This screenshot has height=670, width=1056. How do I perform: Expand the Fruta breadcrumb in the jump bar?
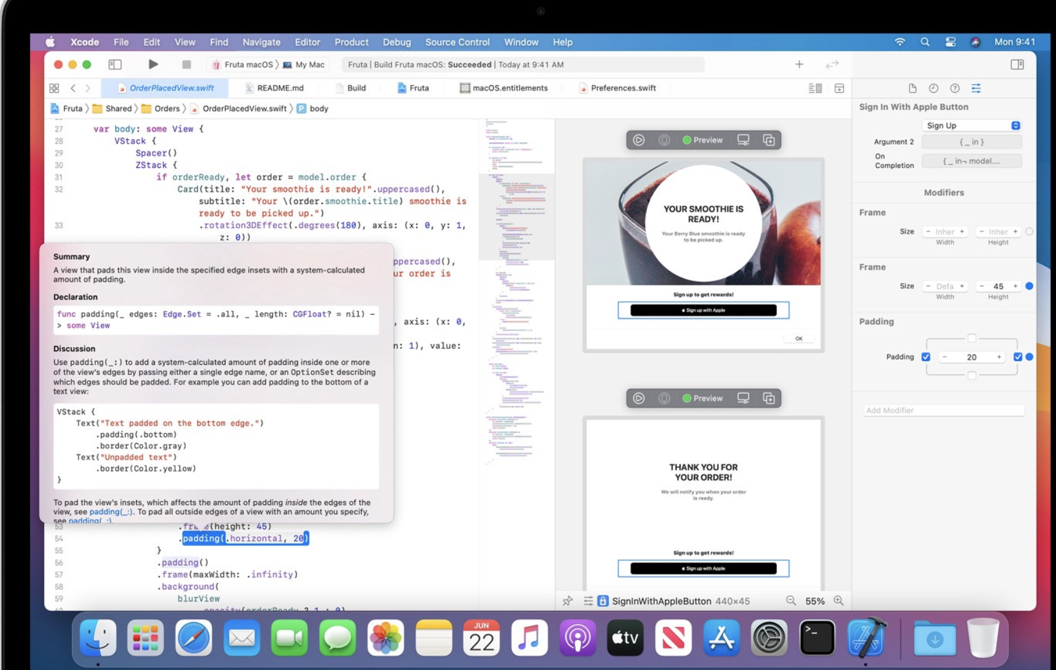coord(67,109)
